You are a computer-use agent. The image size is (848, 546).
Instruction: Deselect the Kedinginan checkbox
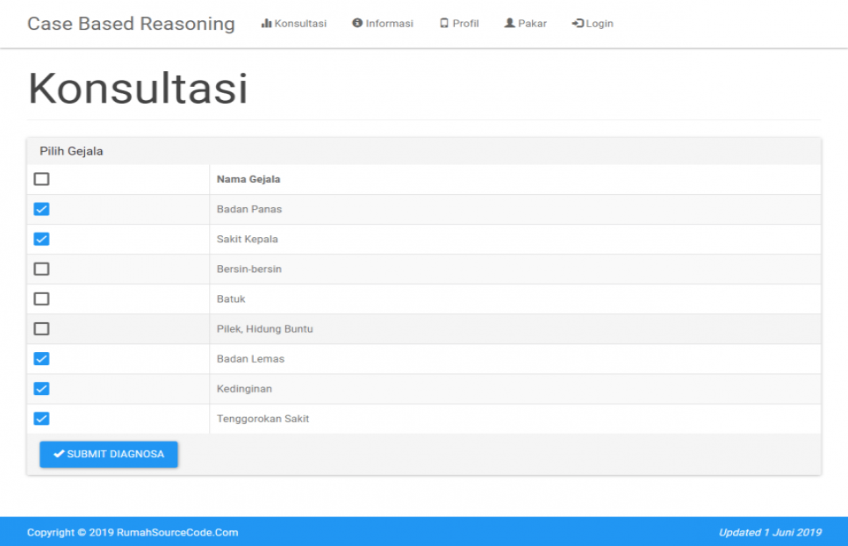click(x=41, y=388)
